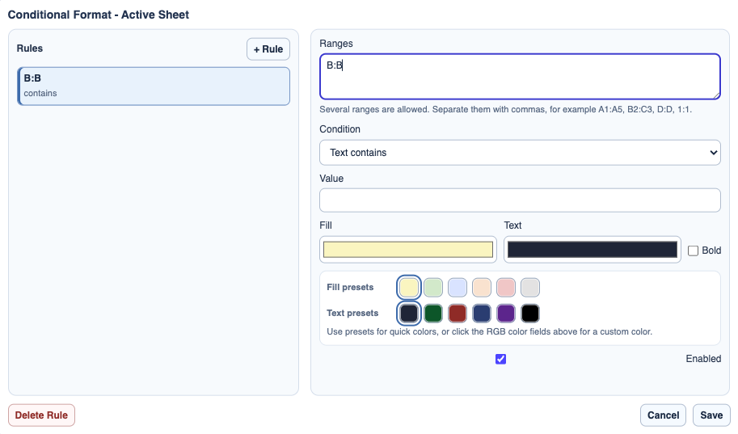Open the Condition dropdown
The image size is (738, 434).
520,153
